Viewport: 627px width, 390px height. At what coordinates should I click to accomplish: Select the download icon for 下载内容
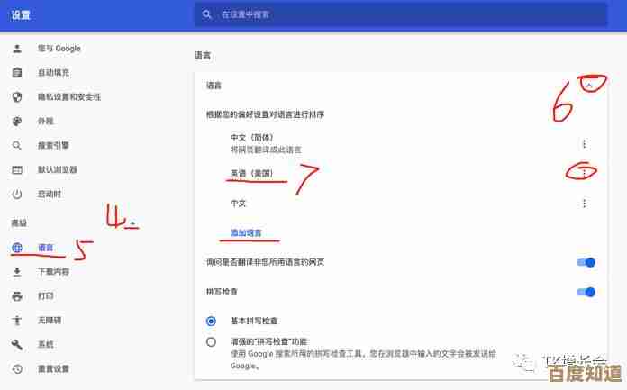coord(17,271)
